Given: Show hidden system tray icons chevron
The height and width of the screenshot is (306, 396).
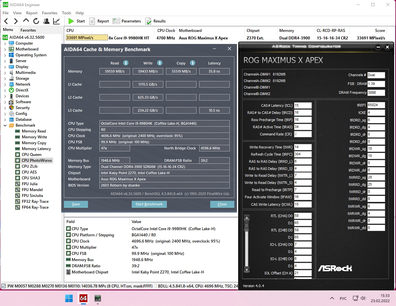Looking at the screenshot, I should click(x=332, y=298).
